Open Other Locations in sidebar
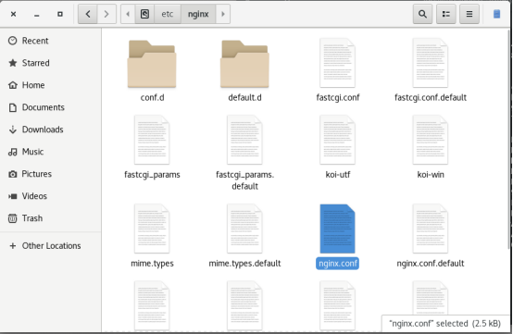Image resolution: width=513 pixels, height=334 pixels. 51,246
